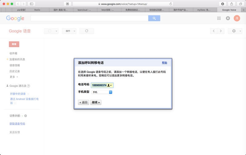Click the refresh button in Voice toolbar

click(x=87, y=31)
